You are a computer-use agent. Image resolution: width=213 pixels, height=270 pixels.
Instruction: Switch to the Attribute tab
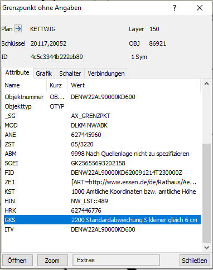tap(17, 72)
